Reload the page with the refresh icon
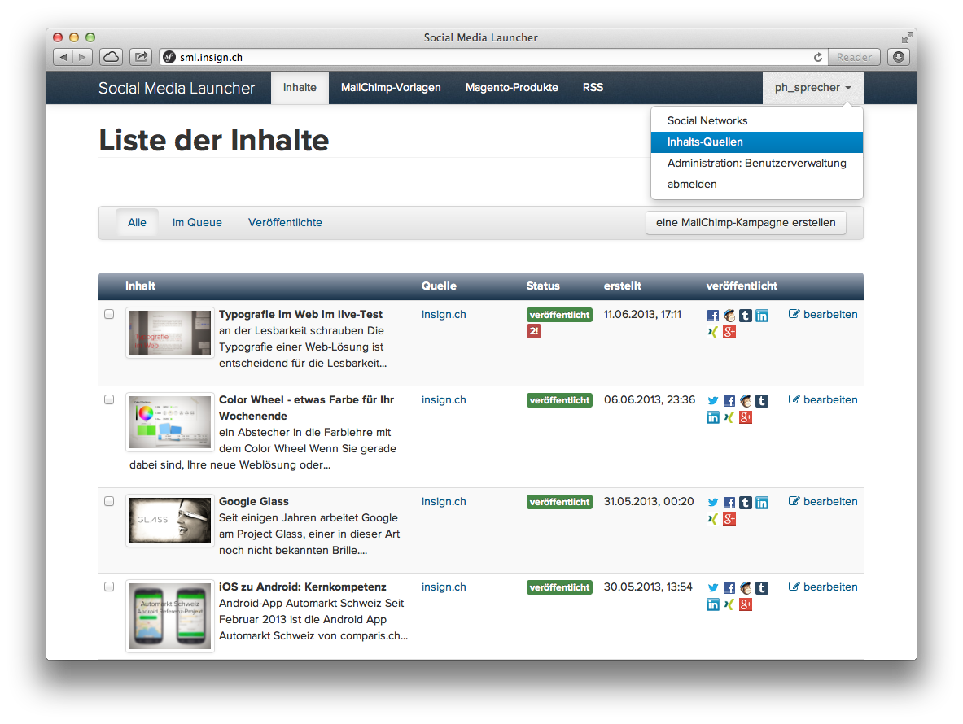963x724 pixels. (x=818, y=57)
